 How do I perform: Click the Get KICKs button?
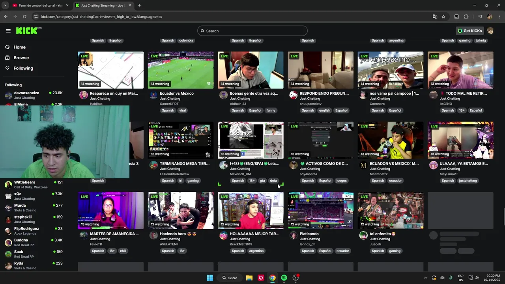point(469,31)
